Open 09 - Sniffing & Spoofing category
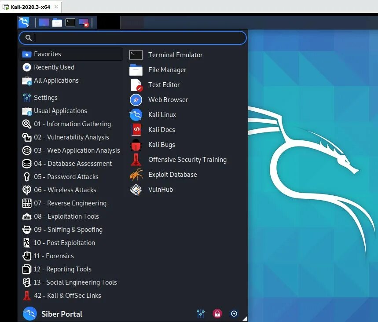This screenshot has height=322, width=378. pos(71,230)
